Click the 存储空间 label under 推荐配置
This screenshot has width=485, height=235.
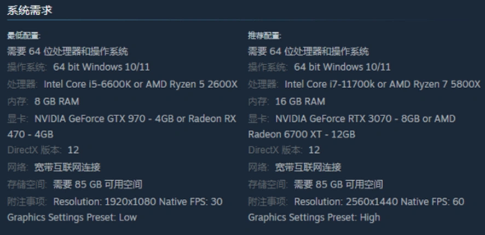tap(268, 185)
